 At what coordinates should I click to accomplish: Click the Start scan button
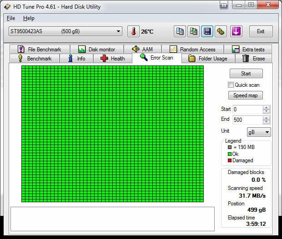click(246, 74)
